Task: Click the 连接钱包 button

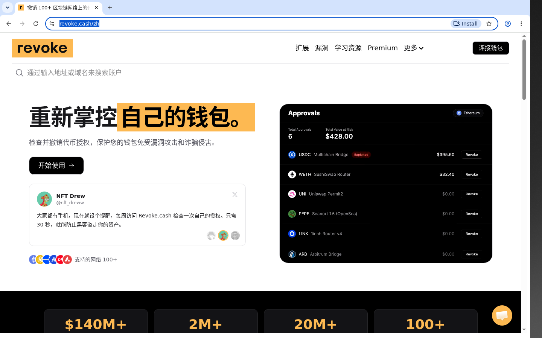Action: (491, 48)
